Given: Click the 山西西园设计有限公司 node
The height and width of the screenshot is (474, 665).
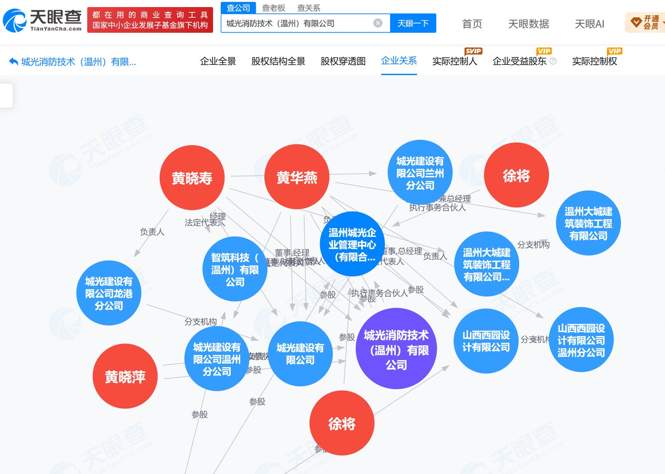Looking at the screenshot, I should pyautogui.click(x=486, y=341).
